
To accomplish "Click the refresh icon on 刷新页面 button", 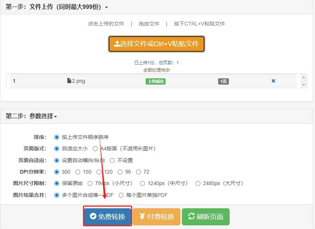I will click(191, 217).
